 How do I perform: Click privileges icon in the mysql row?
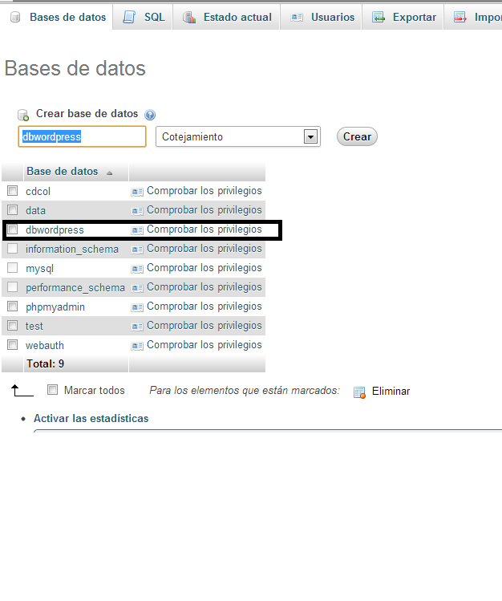click(137, 269)
